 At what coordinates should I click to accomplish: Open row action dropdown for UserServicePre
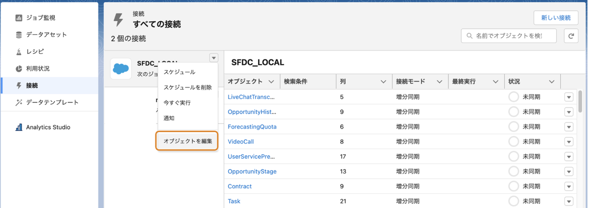coord(568,157)
